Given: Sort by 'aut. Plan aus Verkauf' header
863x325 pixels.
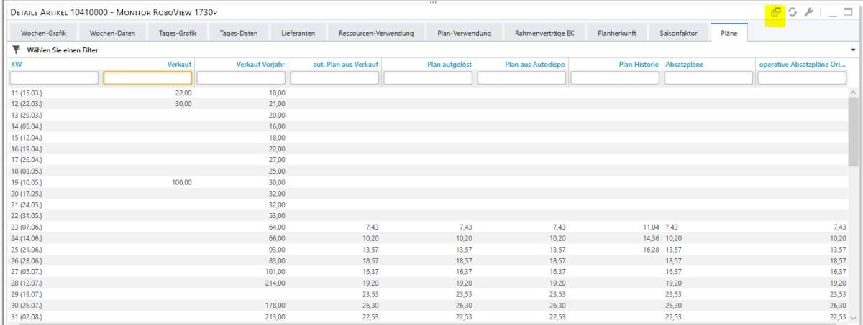Looking at the screenshot, I should coord(334,65).
